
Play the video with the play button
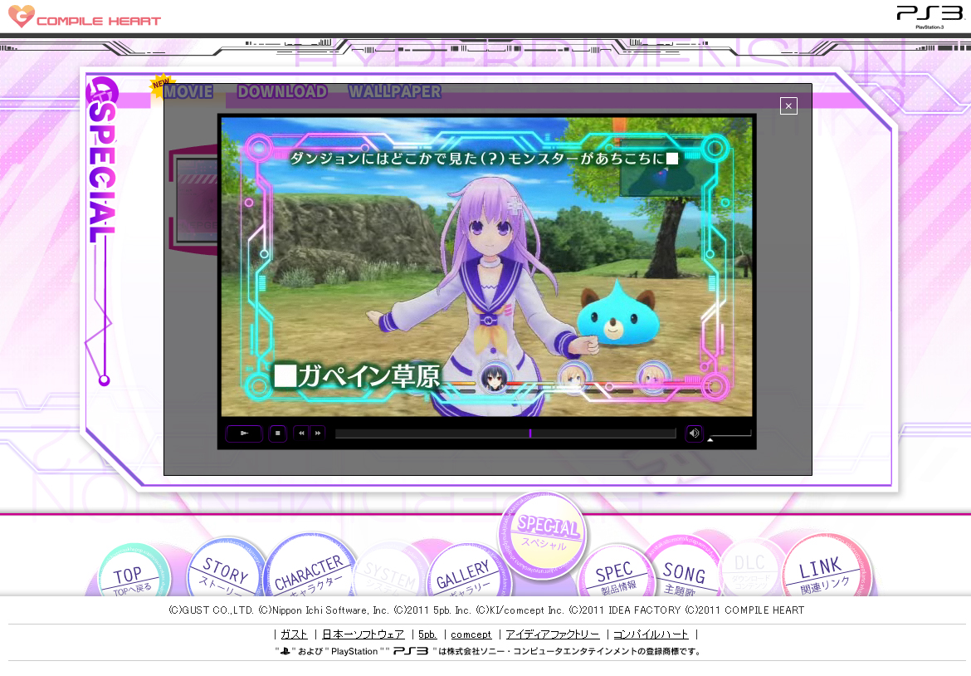point(244,434)
